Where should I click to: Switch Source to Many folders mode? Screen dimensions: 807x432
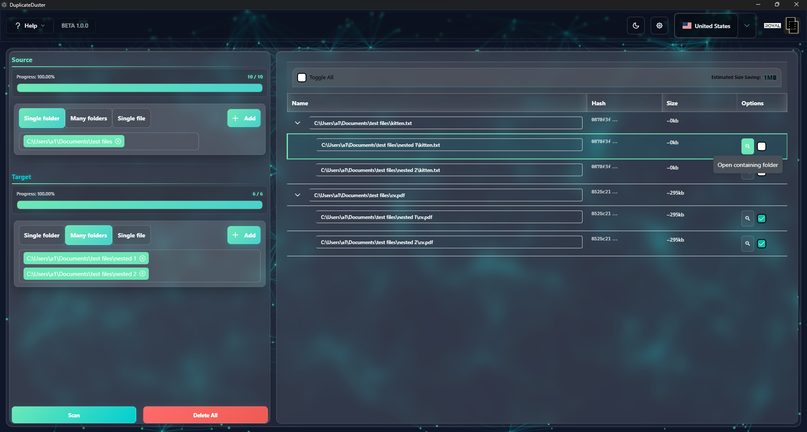click(89, 118)
